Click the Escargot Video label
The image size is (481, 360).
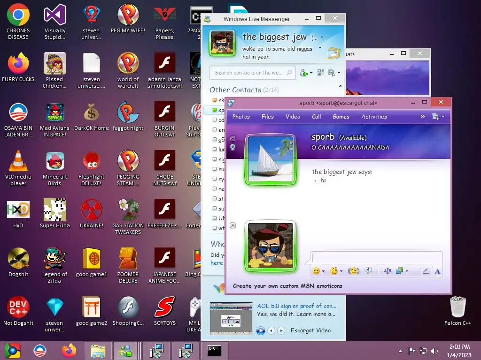(311, 330)
